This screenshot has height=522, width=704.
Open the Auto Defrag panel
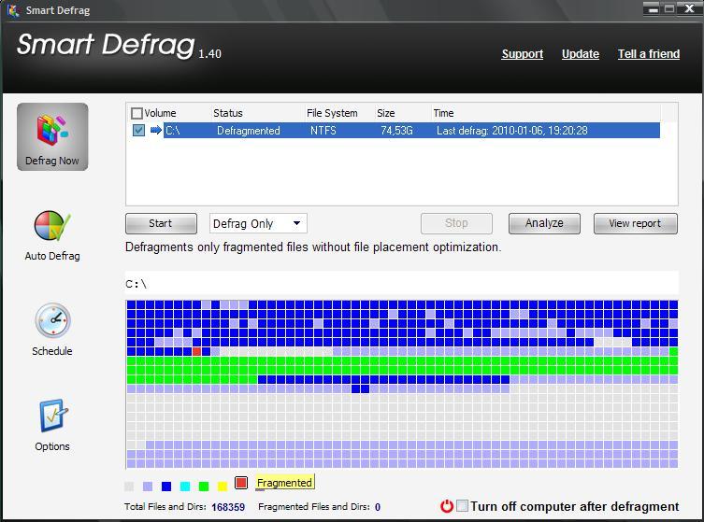click(52, 227)
